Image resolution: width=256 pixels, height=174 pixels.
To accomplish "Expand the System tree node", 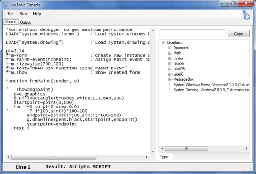I will 170,58.
